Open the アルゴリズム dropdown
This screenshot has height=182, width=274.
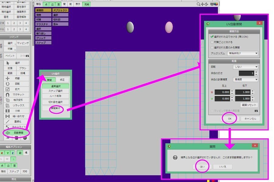point(243,53)
